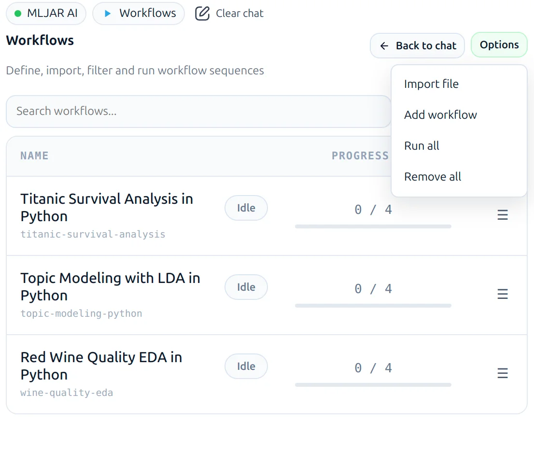The image size is (534, 465).
Task: Click the play icon on Workflows badge
Action: (x=108, y=14)
